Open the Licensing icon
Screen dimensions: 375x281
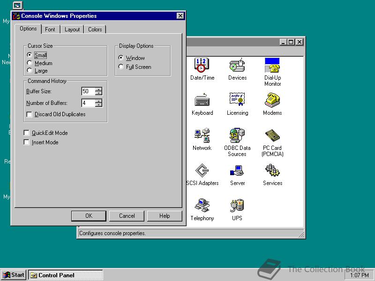pyautogui.click(x=237, y=99)
